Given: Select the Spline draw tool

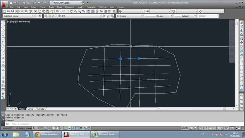Looking at the screenshot, I should coord(3,54).
